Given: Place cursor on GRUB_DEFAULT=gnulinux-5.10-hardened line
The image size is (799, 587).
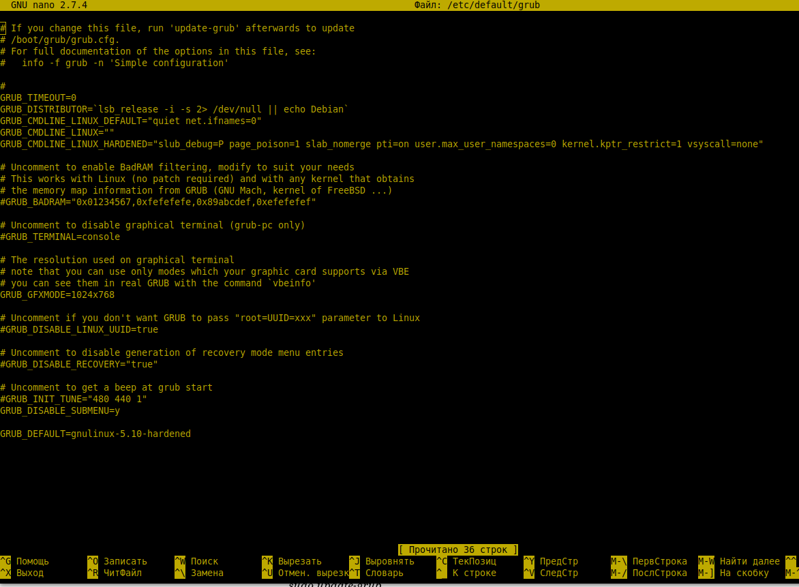Looking at the screenshot, I should (x=95, y=434).
